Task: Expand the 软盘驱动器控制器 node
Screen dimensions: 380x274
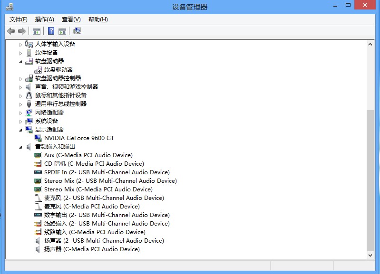Action: point(20,79)
